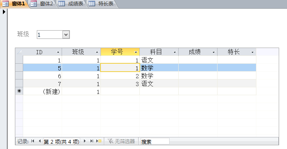
Task: Click the 学号 cell with value 2
Action: coord(120,76)
